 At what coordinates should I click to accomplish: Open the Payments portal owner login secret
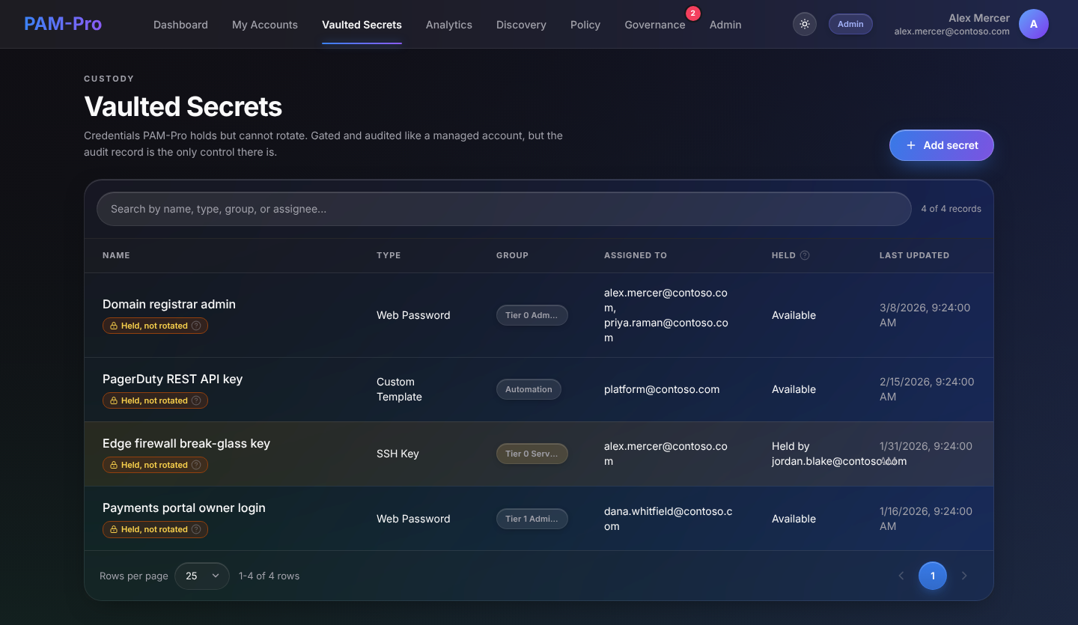click(x=184, y=507)
